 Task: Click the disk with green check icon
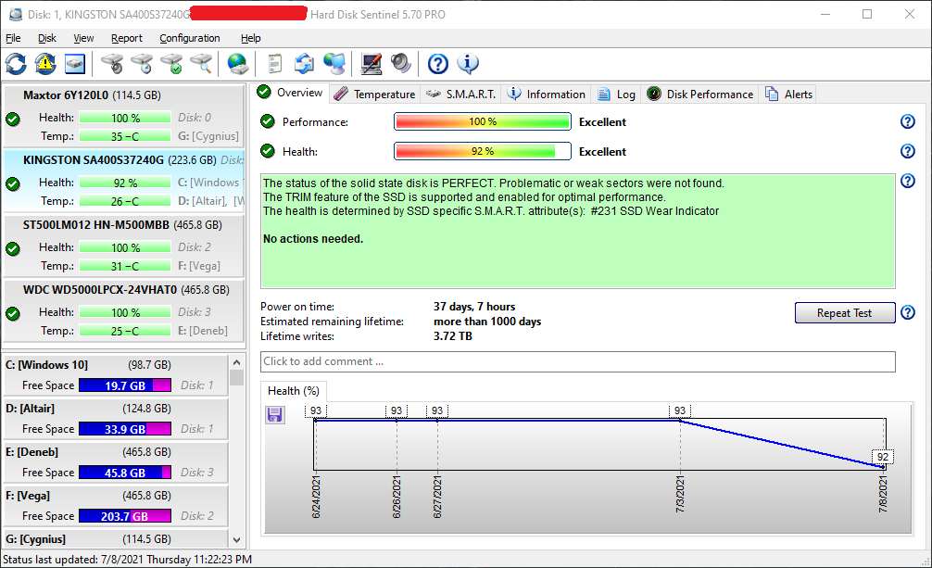171,64
